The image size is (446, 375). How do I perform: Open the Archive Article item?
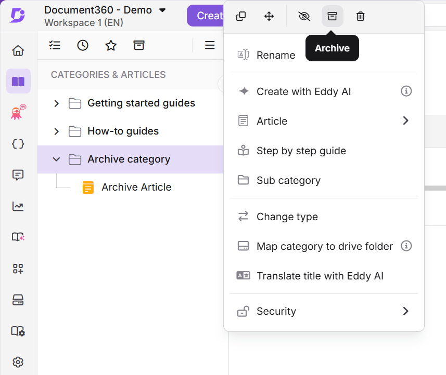tap(136, 187)
